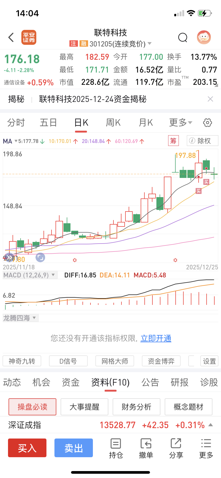The image size is (221, 478).
Task: Tap the 揭秘 label on banner
Action: coord(16,99)
